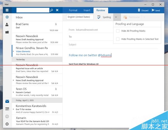Click the Spelling ABC check icon

pos(99,17)
